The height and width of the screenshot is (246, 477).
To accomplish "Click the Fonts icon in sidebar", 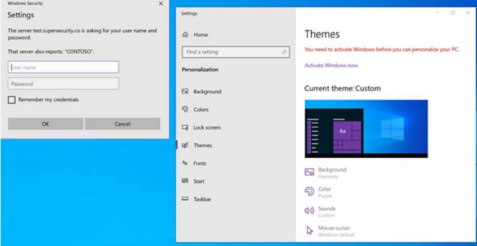I will tap(185, 163).
